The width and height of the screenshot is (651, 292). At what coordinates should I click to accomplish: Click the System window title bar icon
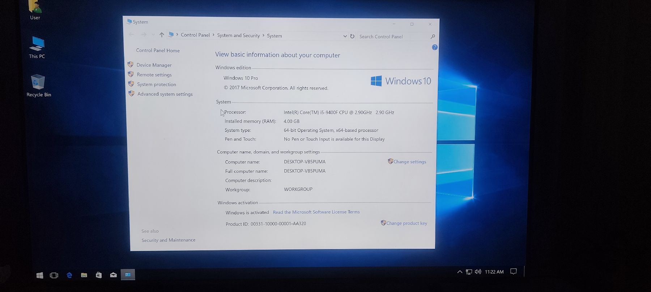tap(129, 21)
